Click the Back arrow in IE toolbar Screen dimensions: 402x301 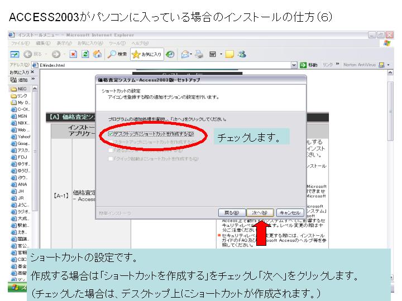coord(28,54)
